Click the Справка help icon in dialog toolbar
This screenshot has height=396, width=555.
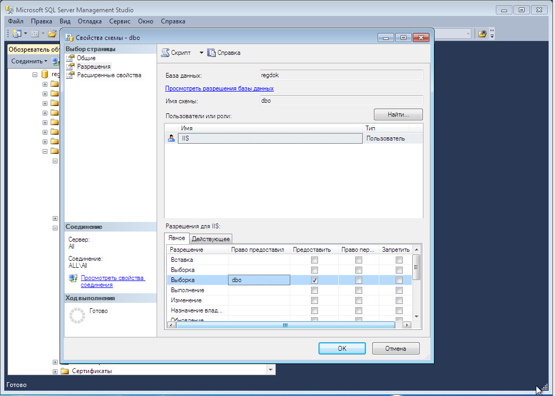[x=211, y=53]
